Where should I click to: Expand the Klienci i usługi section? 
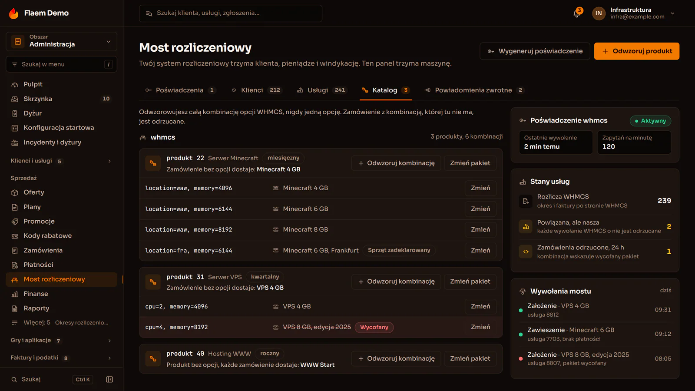62,161
